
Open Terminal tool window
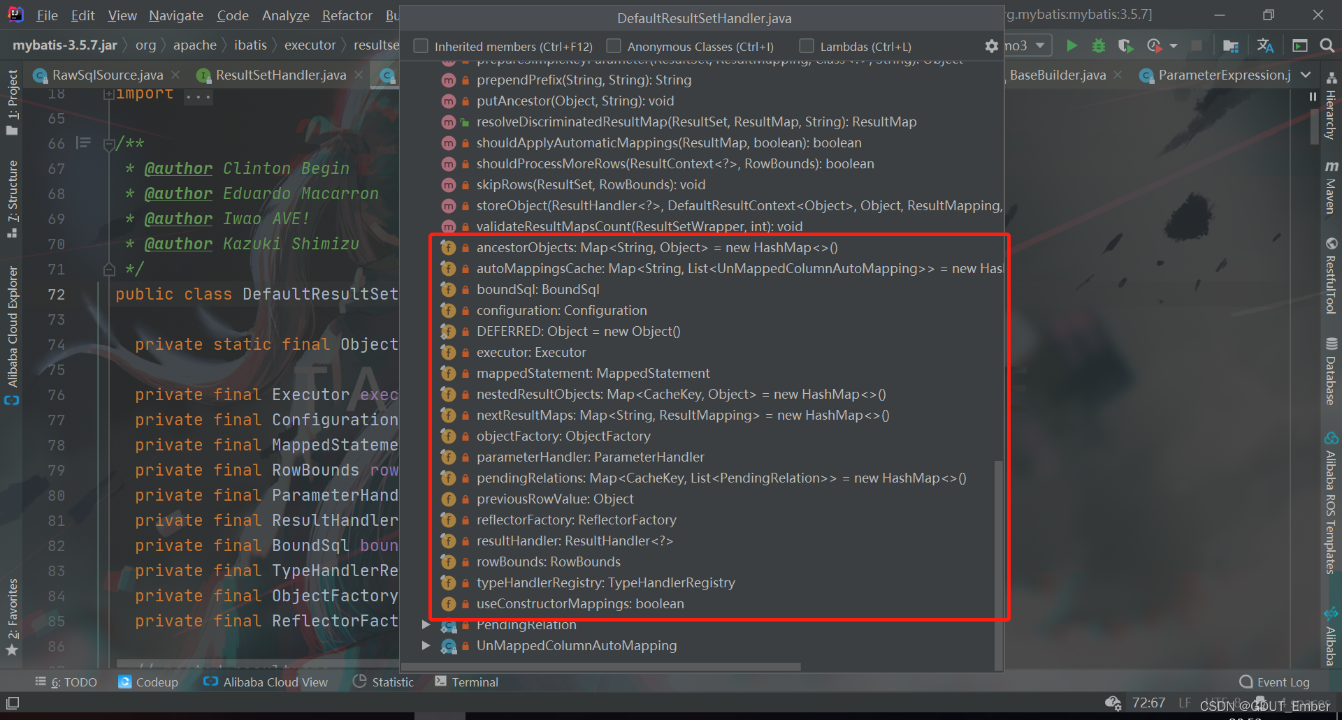pos(467,682)
